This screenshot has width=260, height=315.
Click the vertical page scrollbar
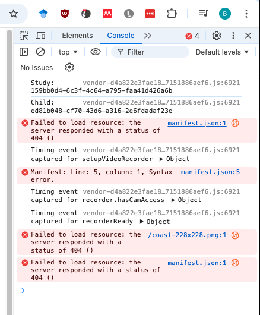click(x=9, y=172)
